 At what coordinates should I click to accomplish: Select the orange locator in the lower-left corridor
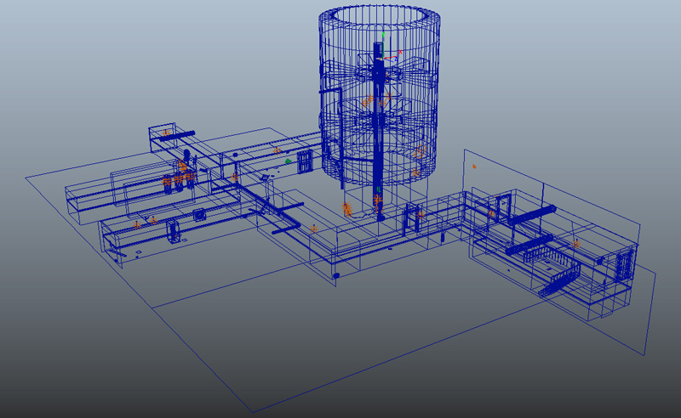tap(137, 225)
